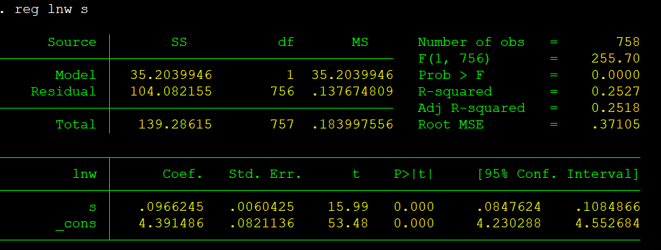Click Total SS value 139.28615

coord(175,124)
